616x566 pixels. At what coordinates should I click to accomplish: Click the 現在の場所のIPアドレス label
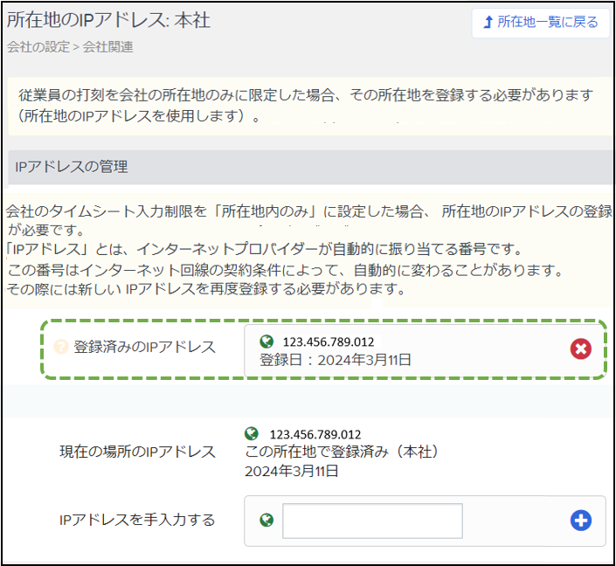click(x=137, y=452)
